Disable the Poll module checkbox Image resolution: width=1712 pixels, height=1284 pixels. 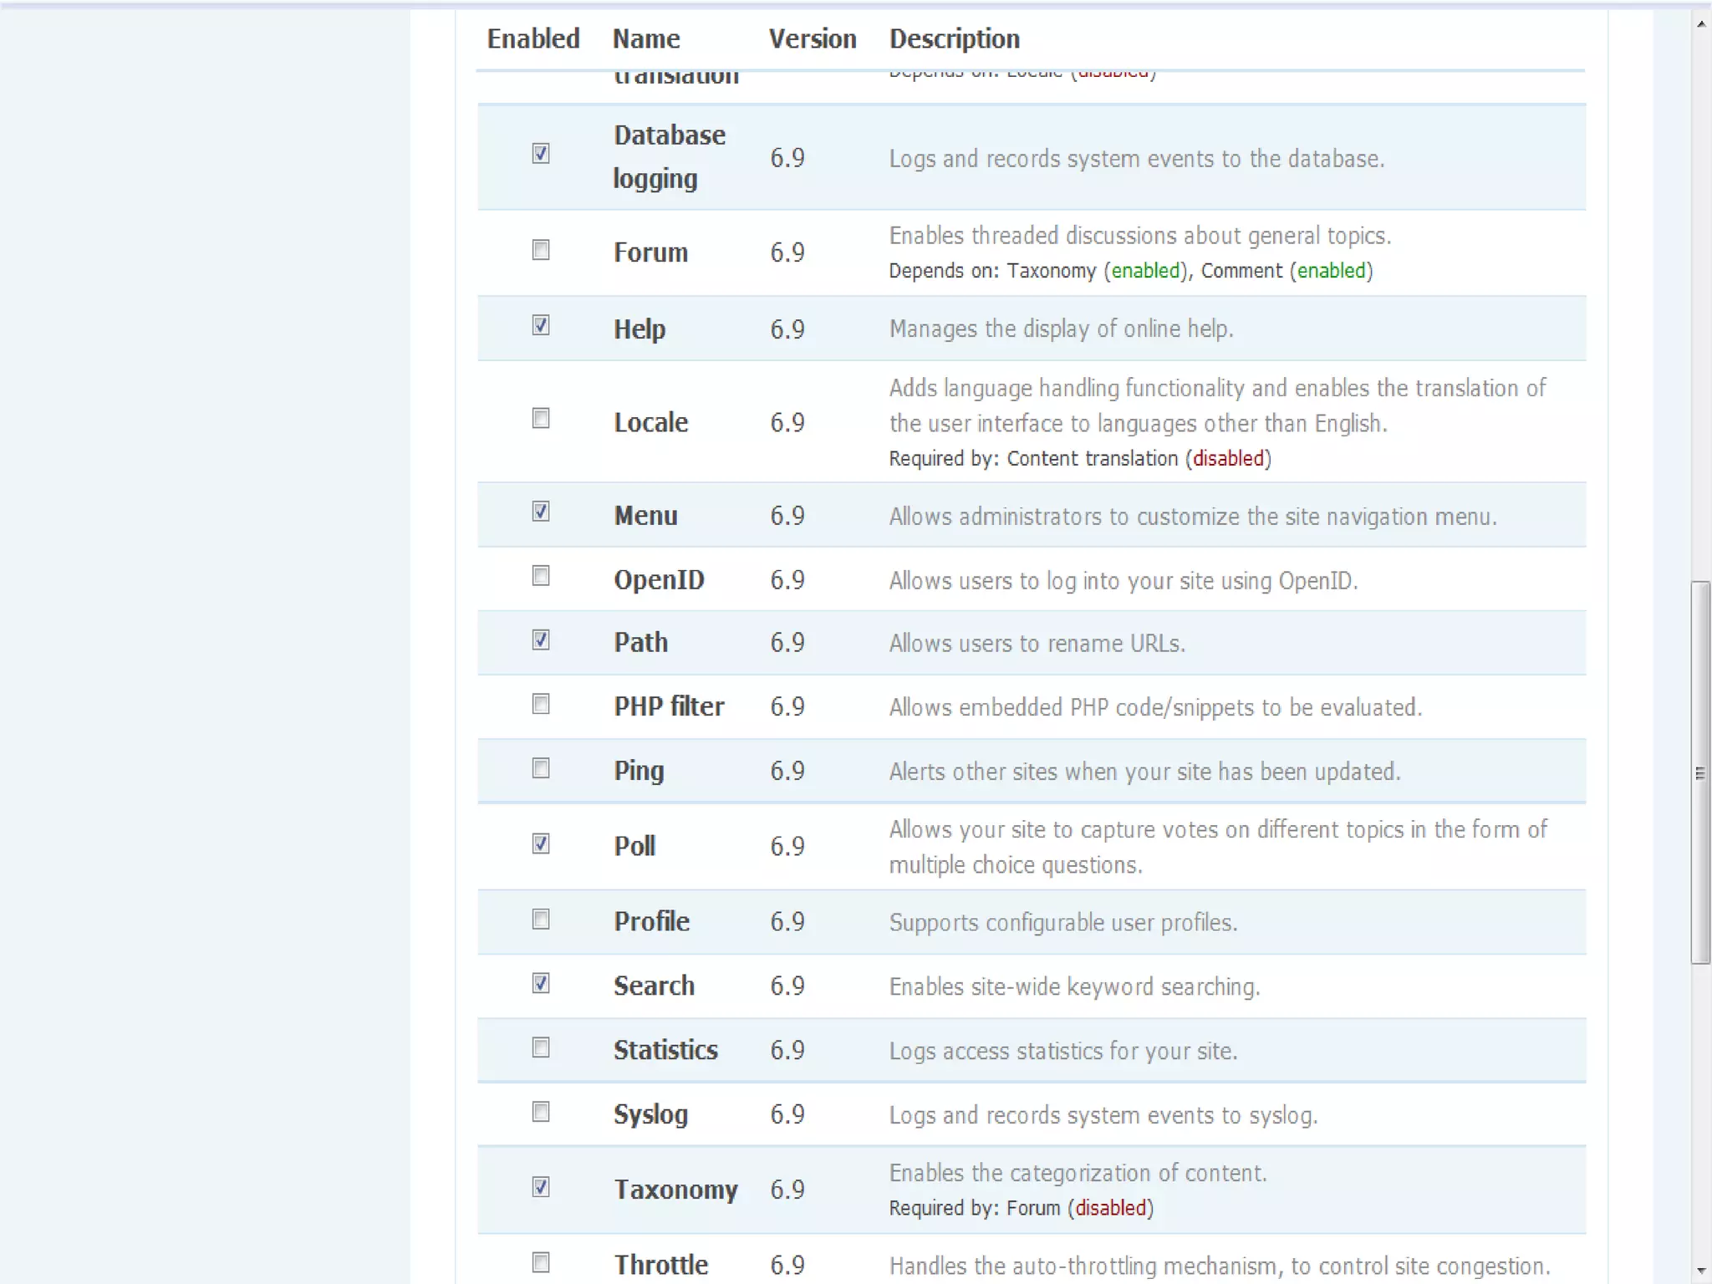pos(541,843)
